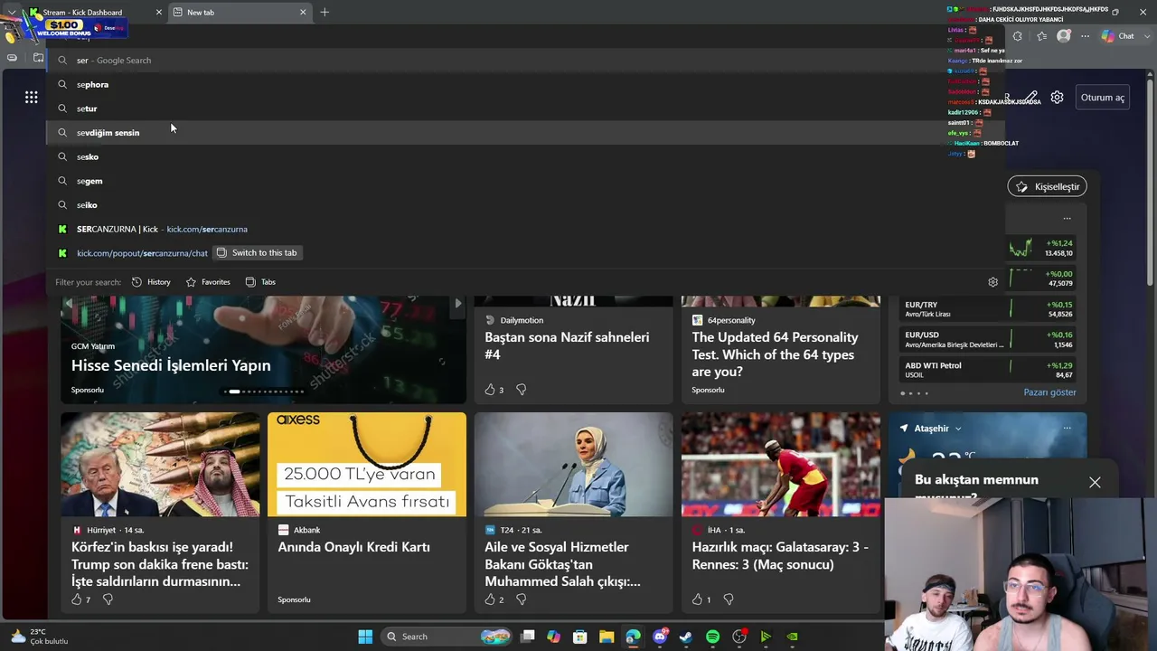The width and height of the screenshot is (1157, 651).
Task: Pick the 'sesko' search suggestion
Action: 524,156
